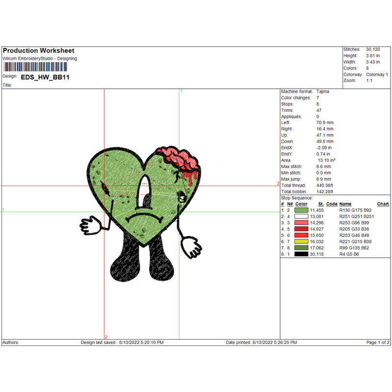Click the Code column header
392x392 pixels.
332,204
